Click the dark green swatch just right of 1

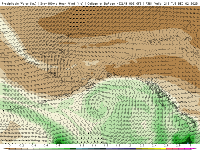[x=73, y=149]
